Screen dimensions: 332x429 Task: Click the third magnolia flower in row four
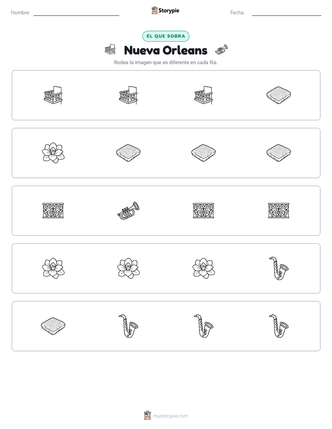point(204,268)
